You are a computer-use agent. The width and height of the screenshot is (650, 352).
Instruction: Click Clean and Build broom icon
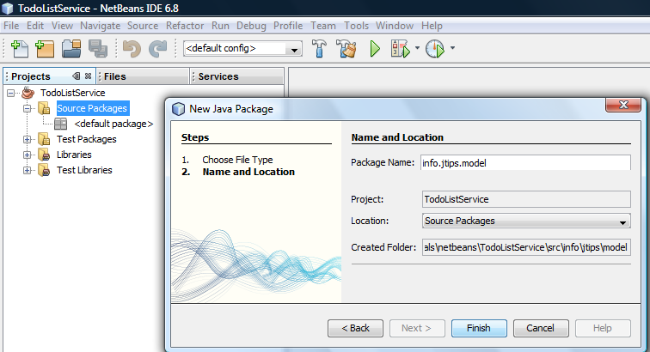346,48
